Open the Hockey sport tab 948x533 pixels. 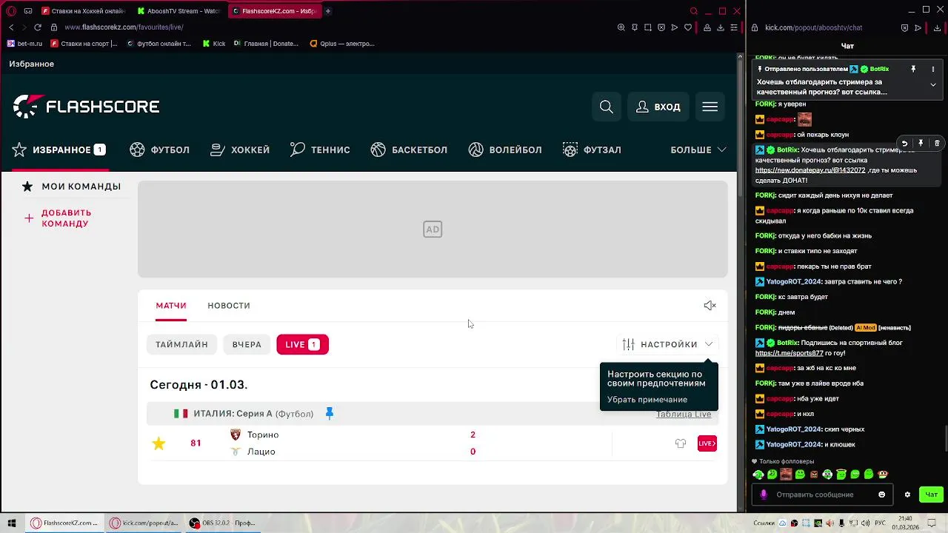click(240, 150)
